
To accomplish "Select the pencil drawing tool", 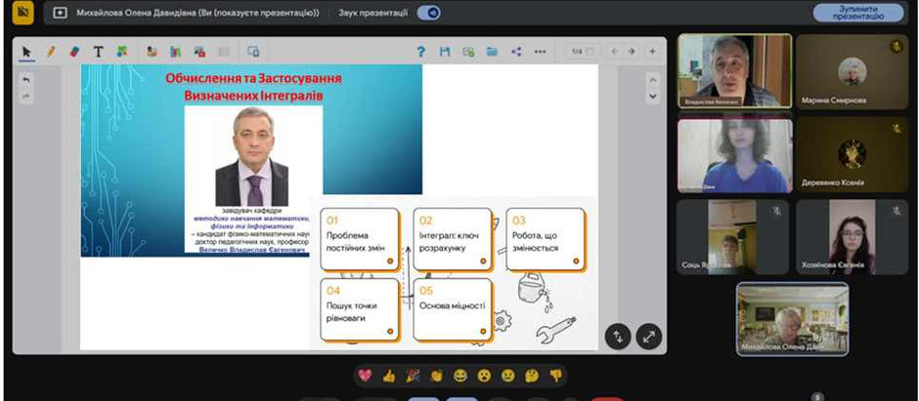I will [x=51, y=52].
